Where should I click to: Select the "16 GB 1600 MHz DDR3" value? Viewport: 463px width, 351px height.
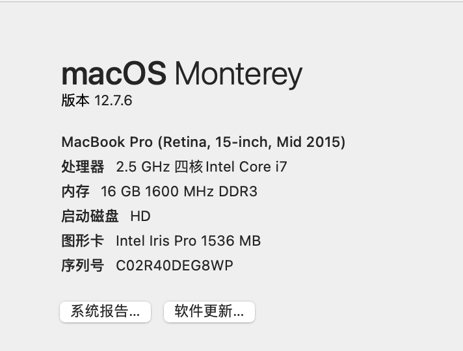click(x=179, y=192)
